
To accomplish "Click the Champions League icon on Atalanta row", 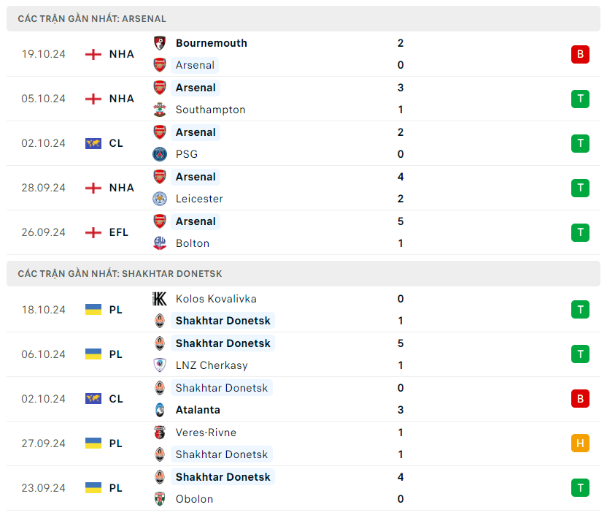I will (x=93, y=399).
